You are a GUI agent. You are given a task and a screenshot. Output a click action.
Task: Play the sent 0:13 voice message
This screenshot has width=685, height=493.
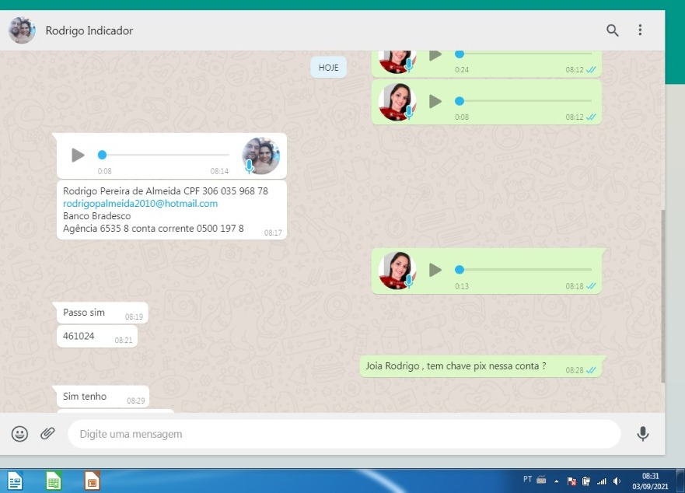(x=435, y=270)
